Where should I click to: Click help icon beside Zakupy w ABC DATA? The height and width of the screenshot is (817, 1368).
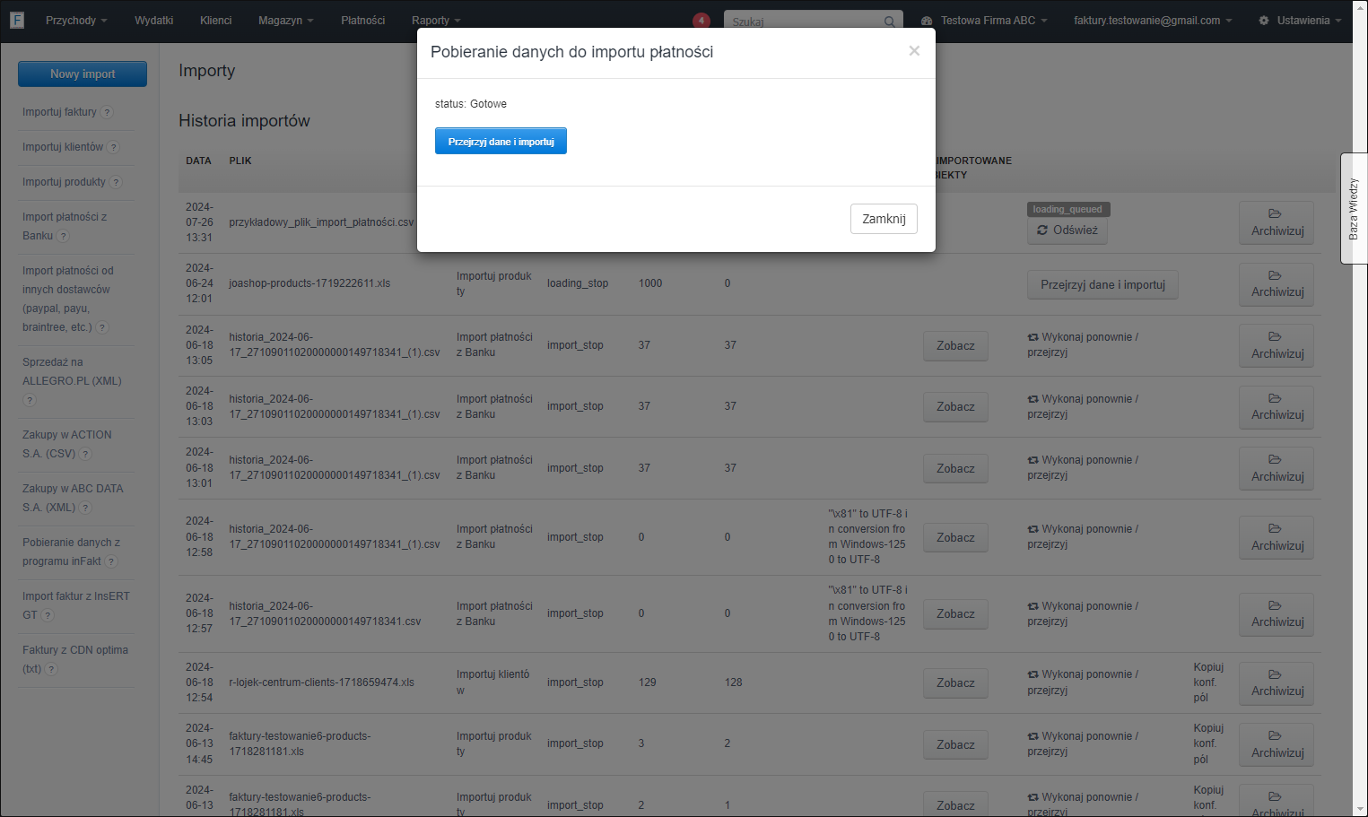(85, 508)
